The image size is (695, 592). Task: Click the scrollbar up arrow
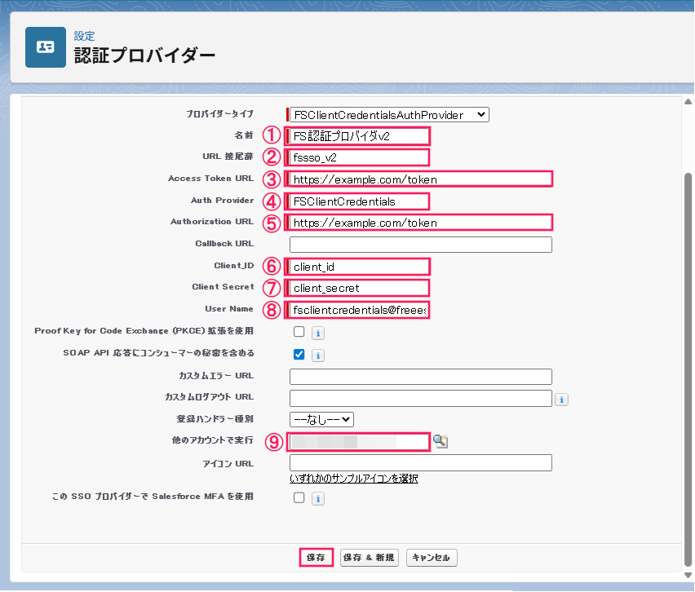point(688,102)
